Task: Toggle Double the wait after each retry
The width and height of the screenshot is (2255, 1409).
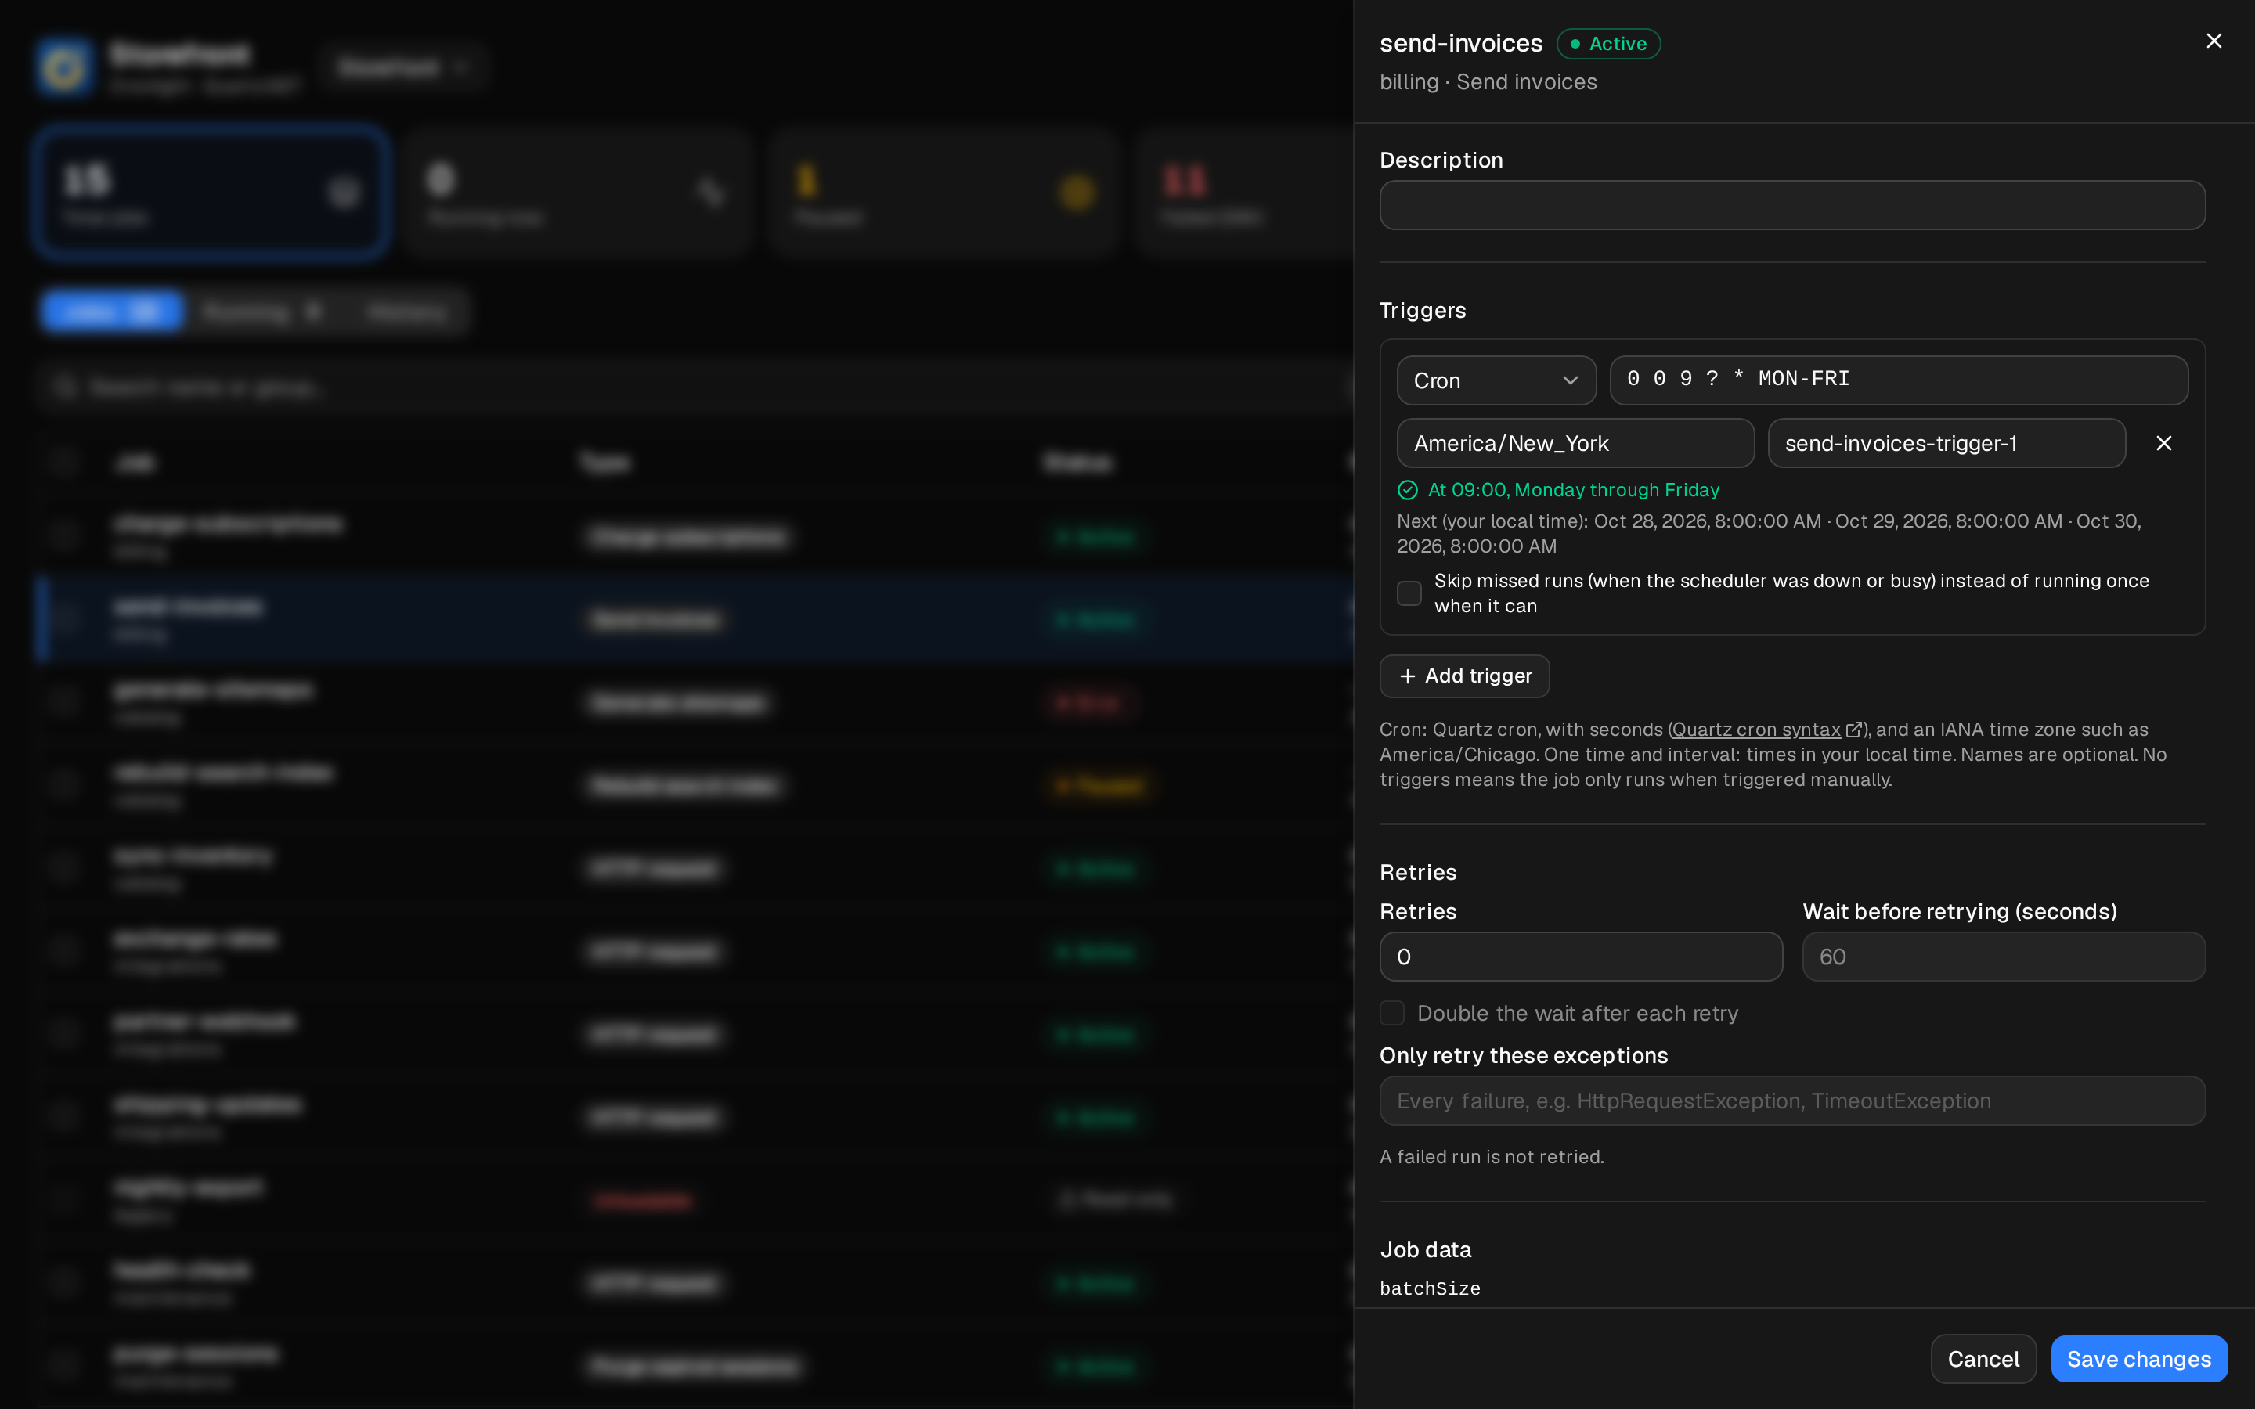Action: tap(1392, 1013)
